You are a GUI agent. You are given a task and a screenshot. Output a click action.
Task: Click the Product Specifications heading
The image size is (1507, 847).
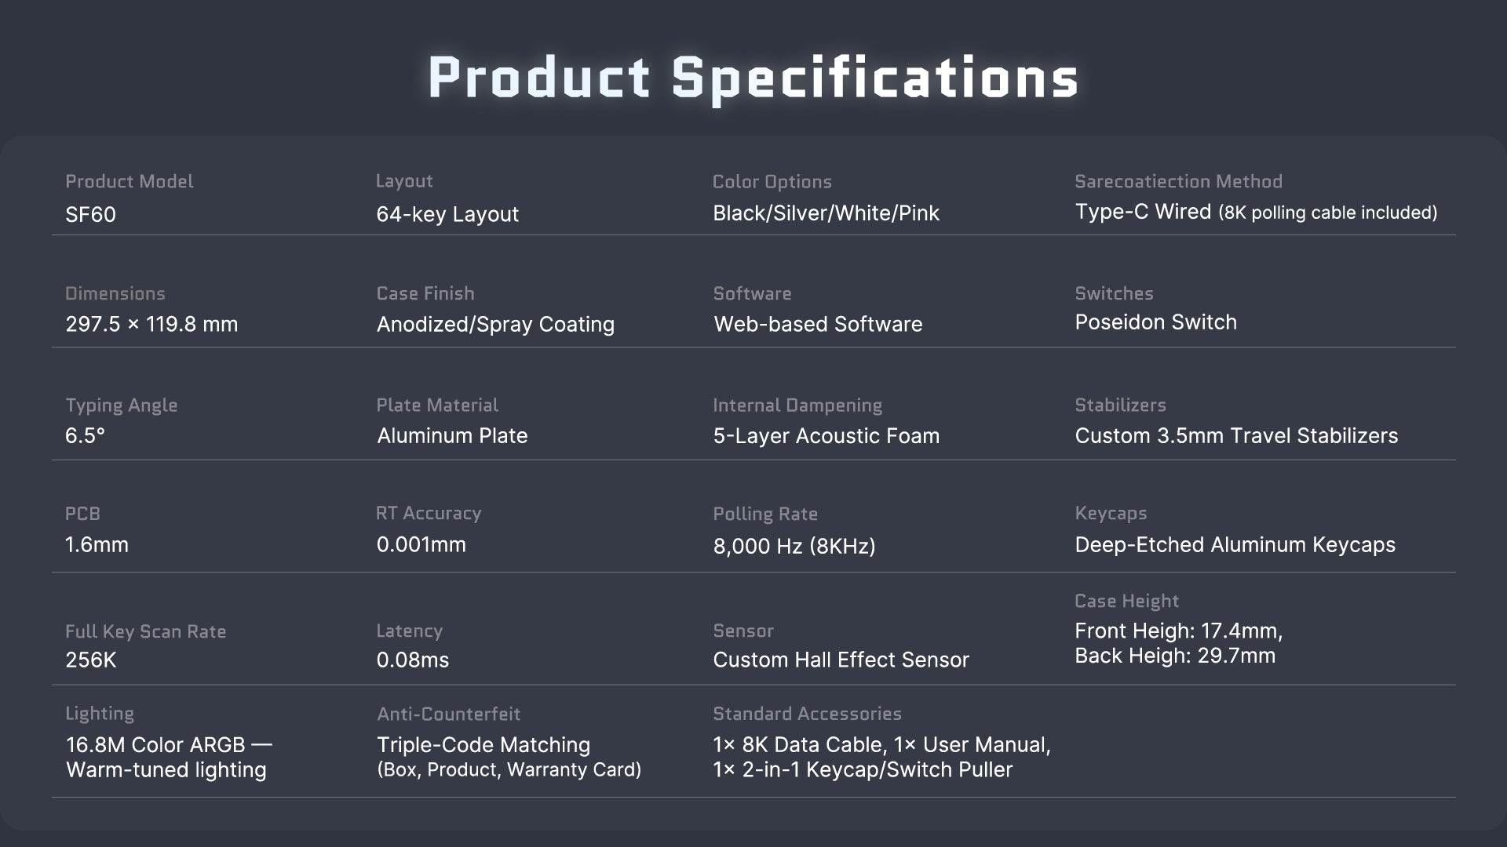click(753, 78)
